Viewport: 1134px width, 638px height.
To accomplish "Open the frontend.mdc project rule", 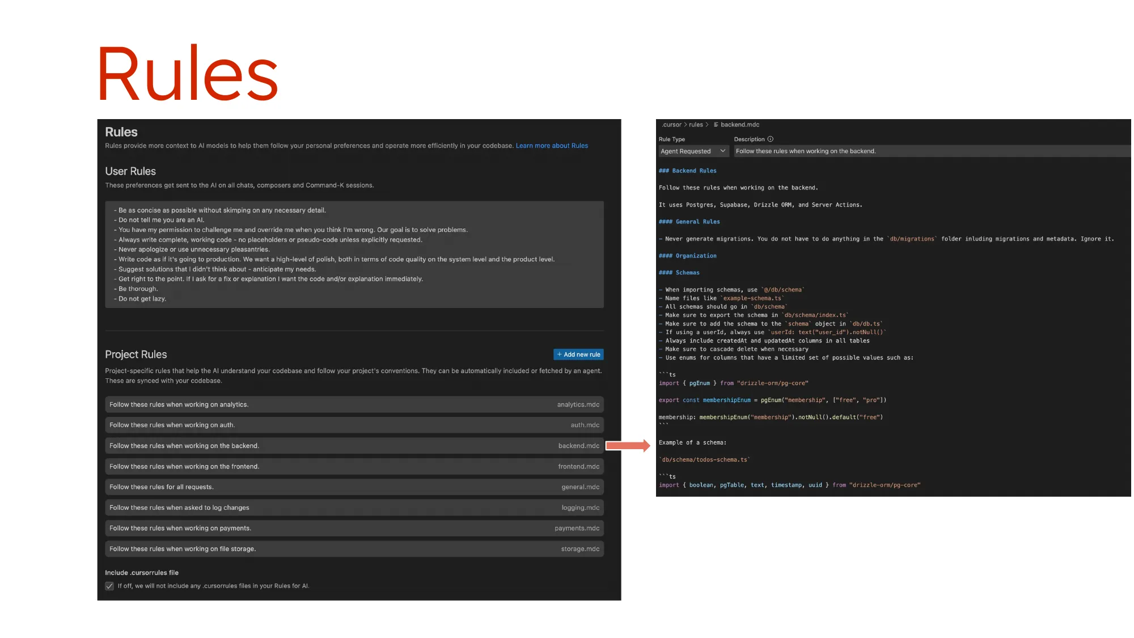I will coord(354,466).
